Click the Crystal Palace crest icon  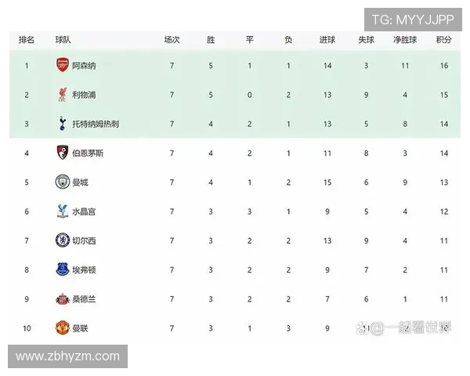pyautogui.click(x=63, y=211)
